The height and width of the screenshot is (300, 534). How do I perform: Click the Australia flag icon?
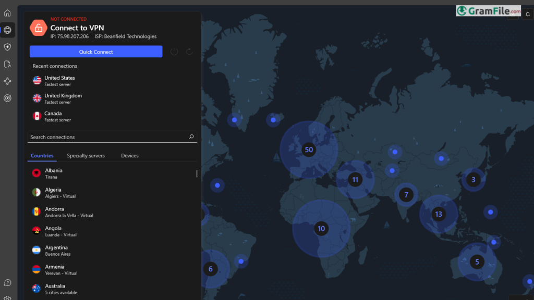click(36, 289)
